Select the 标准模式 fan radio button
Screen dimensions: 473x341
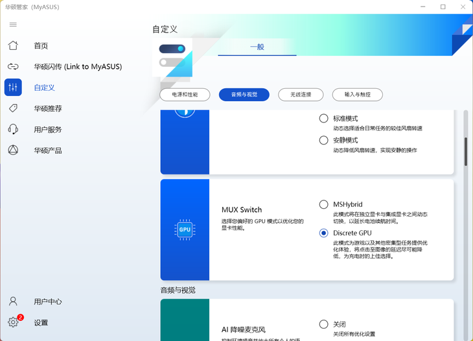(x=324, y=118)
